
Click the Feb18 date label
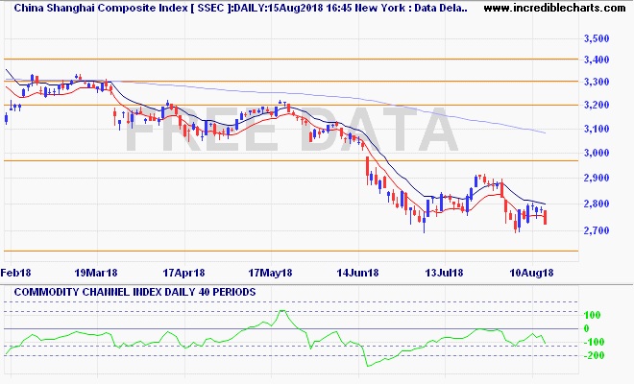(16, 273)
